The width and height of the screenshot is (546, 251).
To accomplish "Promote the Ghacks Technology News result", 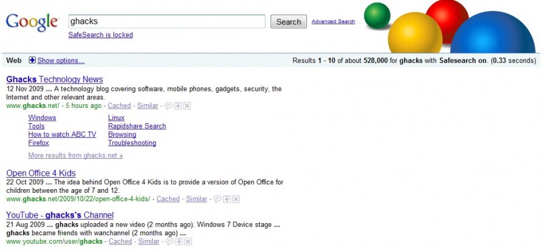I will (x=178, y=106).
